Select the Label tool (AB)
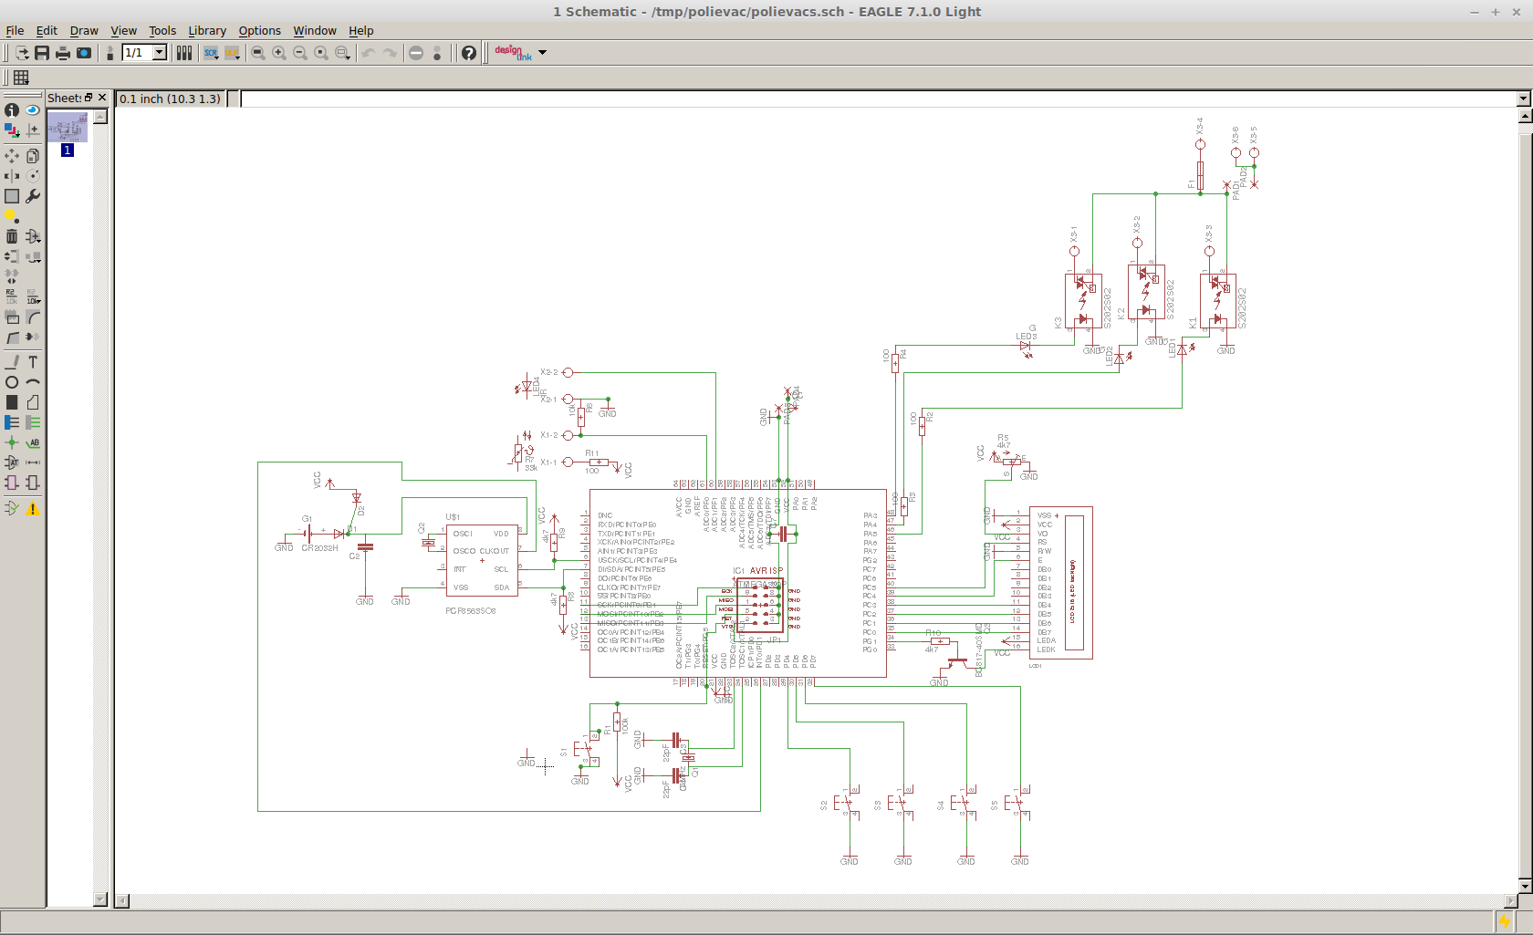The image size is (1533, 935). pos(33,443)
